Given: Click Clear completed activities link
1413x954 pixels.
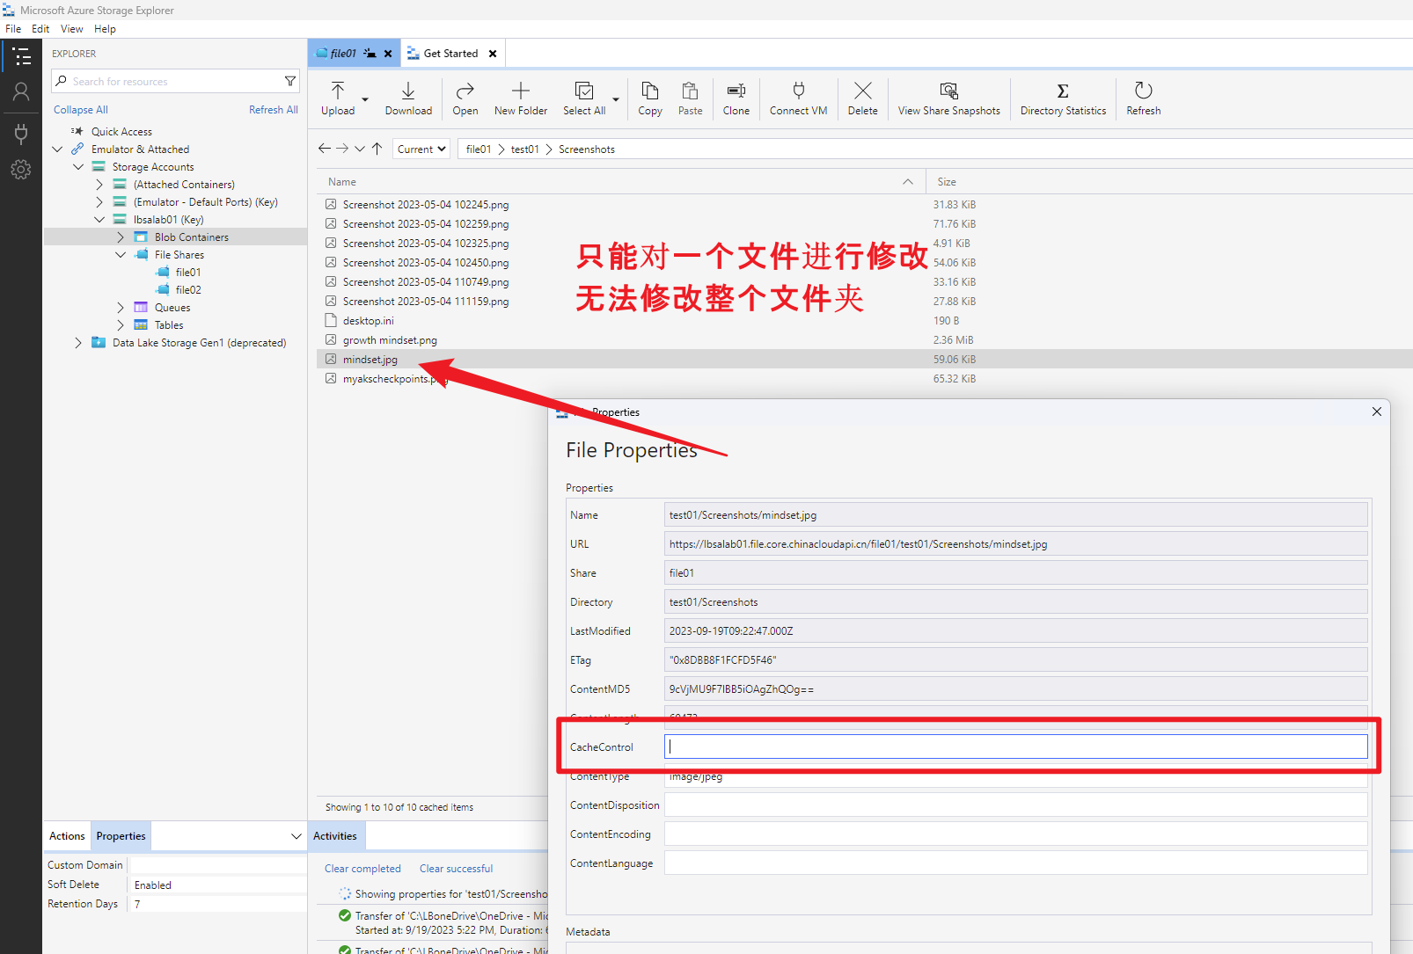Looking at the screenshot, I should point(362,869).
